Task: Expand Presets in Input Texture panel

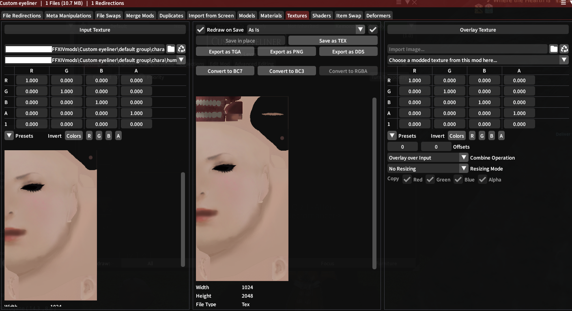Action: (9, 136)
